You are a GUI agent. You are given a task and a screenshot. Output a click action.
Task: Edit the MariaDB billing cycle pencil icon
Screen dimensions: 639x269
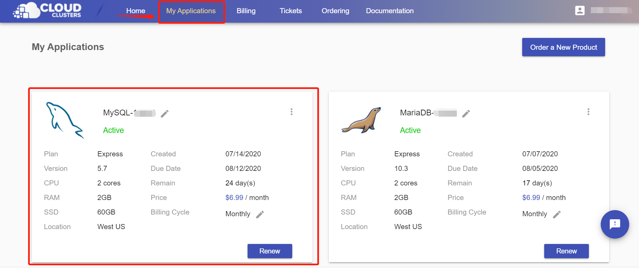click(x=557, y=214)
